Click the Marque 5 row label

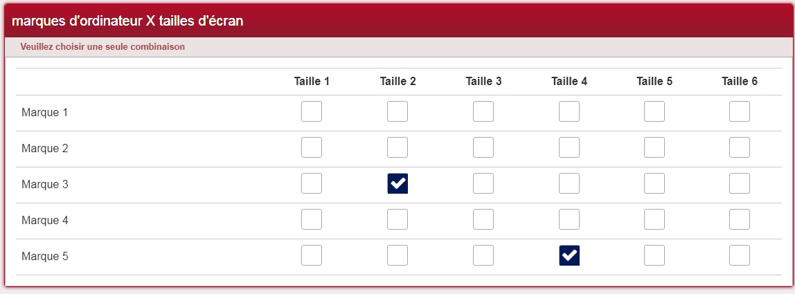click(x=45, y=257)
